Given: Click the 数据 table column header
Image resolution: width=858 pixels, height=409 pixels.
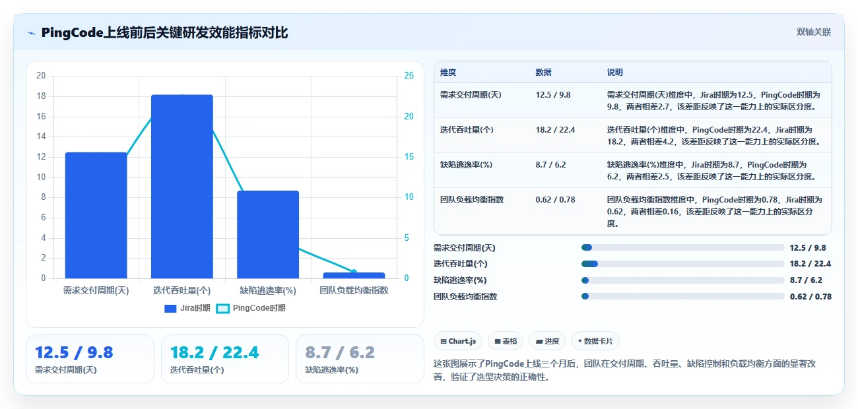Looking at the screenshot, I should coord(544,73).
